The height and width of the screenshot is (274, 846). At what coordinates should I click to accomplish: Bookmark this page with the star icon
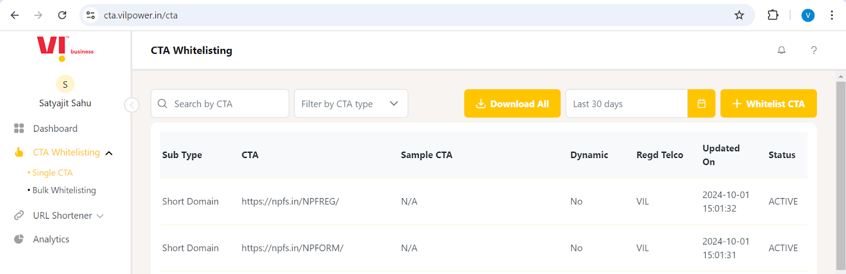pyautogui.click(x=739, y=15)
